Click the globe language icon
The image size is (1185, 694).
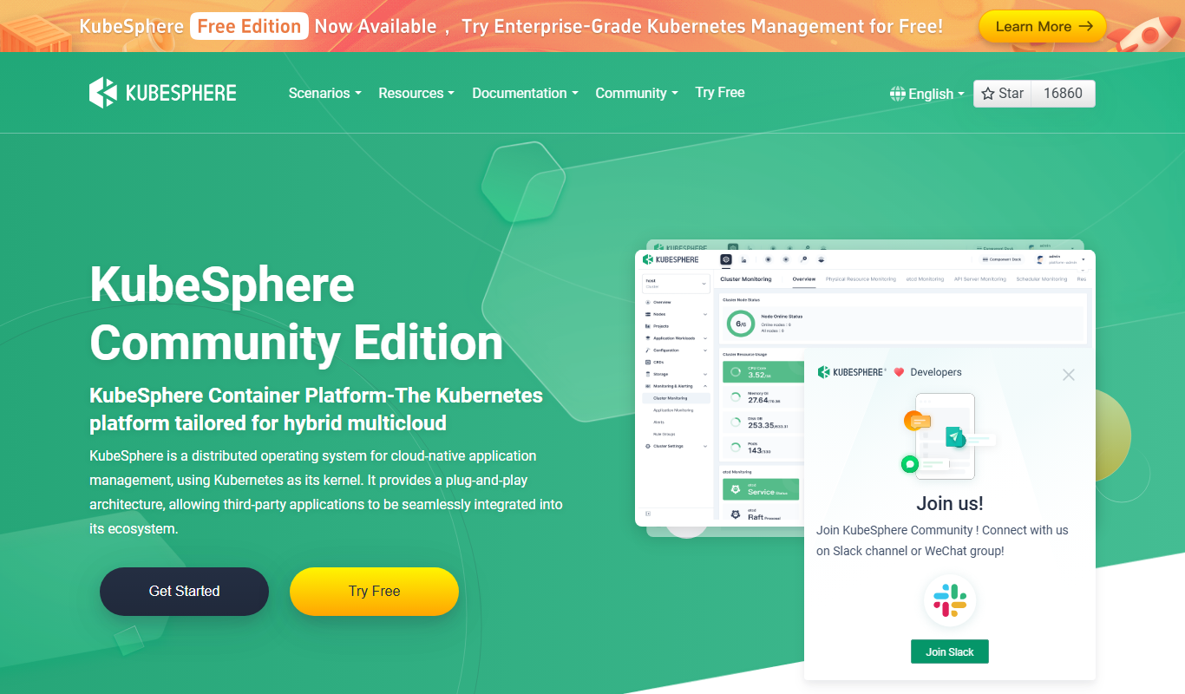point(898,94)
